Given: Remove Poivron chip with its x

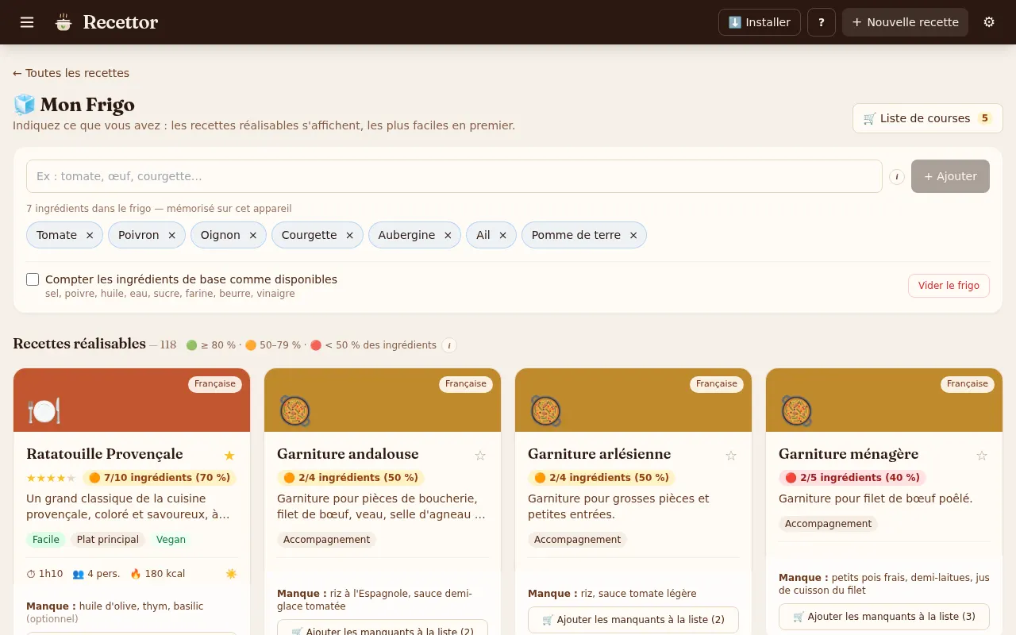Looking at the screenshot, I should [x=171, y=235].
